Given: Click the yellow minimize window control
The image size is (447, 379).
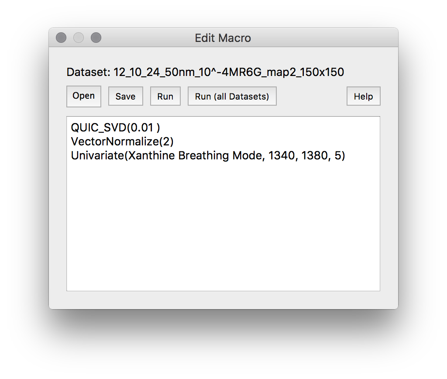Looking at the screenshot, I should tap(79, 38).
